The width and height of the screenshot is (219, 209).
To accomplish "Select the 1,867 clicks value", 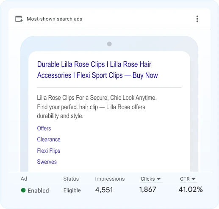I will [x=147, y=190].
